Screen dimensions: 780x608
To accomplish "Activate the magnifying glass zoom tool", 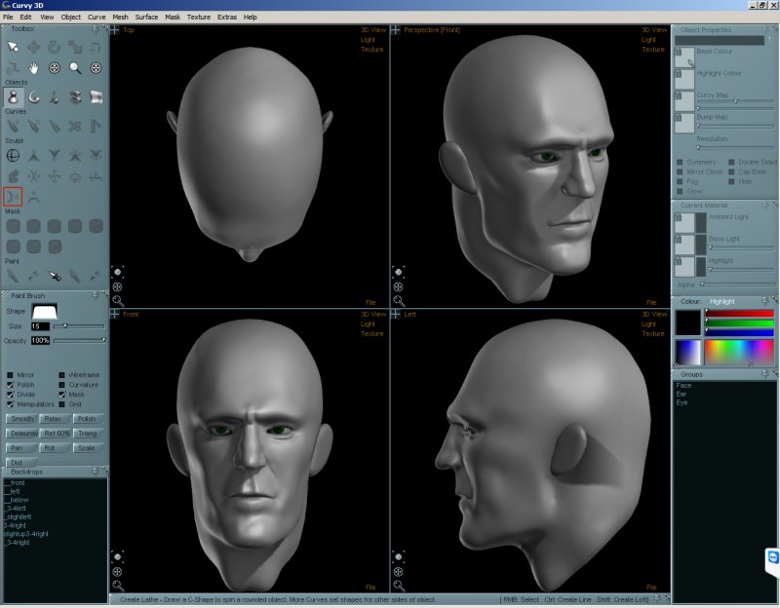I will pos(75,67).
